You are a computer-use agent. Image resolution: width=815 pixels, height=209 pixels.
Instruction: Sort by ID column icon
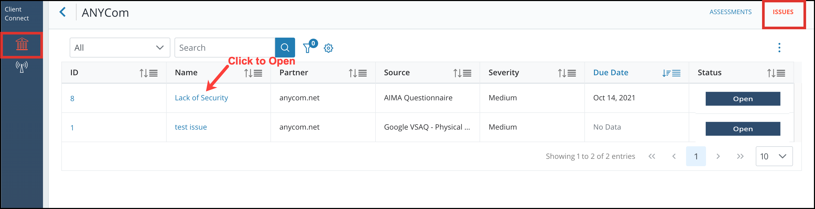point(148,73)
